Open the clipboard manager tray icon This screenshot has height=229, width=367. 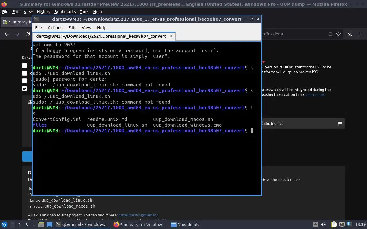coord(334,224)
